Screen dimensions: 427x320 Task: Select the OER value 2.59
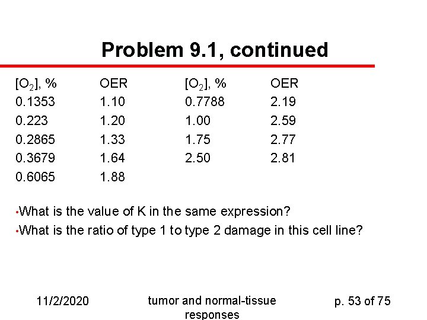click(283, 120)
